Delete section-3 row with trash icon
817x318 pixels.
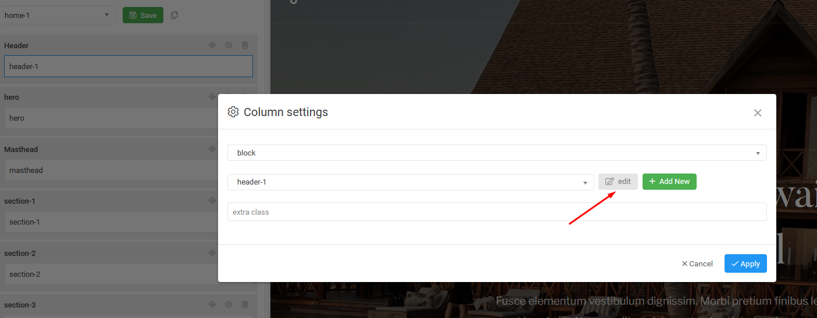(245, 305)
